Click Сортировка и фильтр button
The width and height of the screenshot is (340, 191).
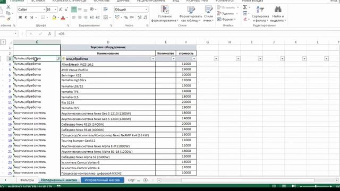coord(260,14)
